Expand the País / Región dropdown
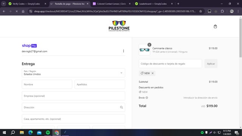 (x=73, y=73)
